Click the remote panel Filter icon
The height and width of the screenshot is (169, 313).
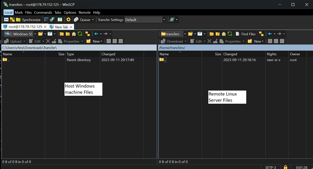click(x=200, y=34)
